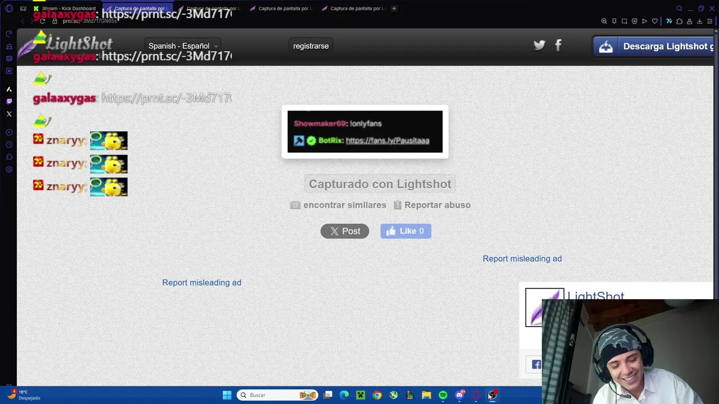Open a new tab with plus button

point(394,8)
